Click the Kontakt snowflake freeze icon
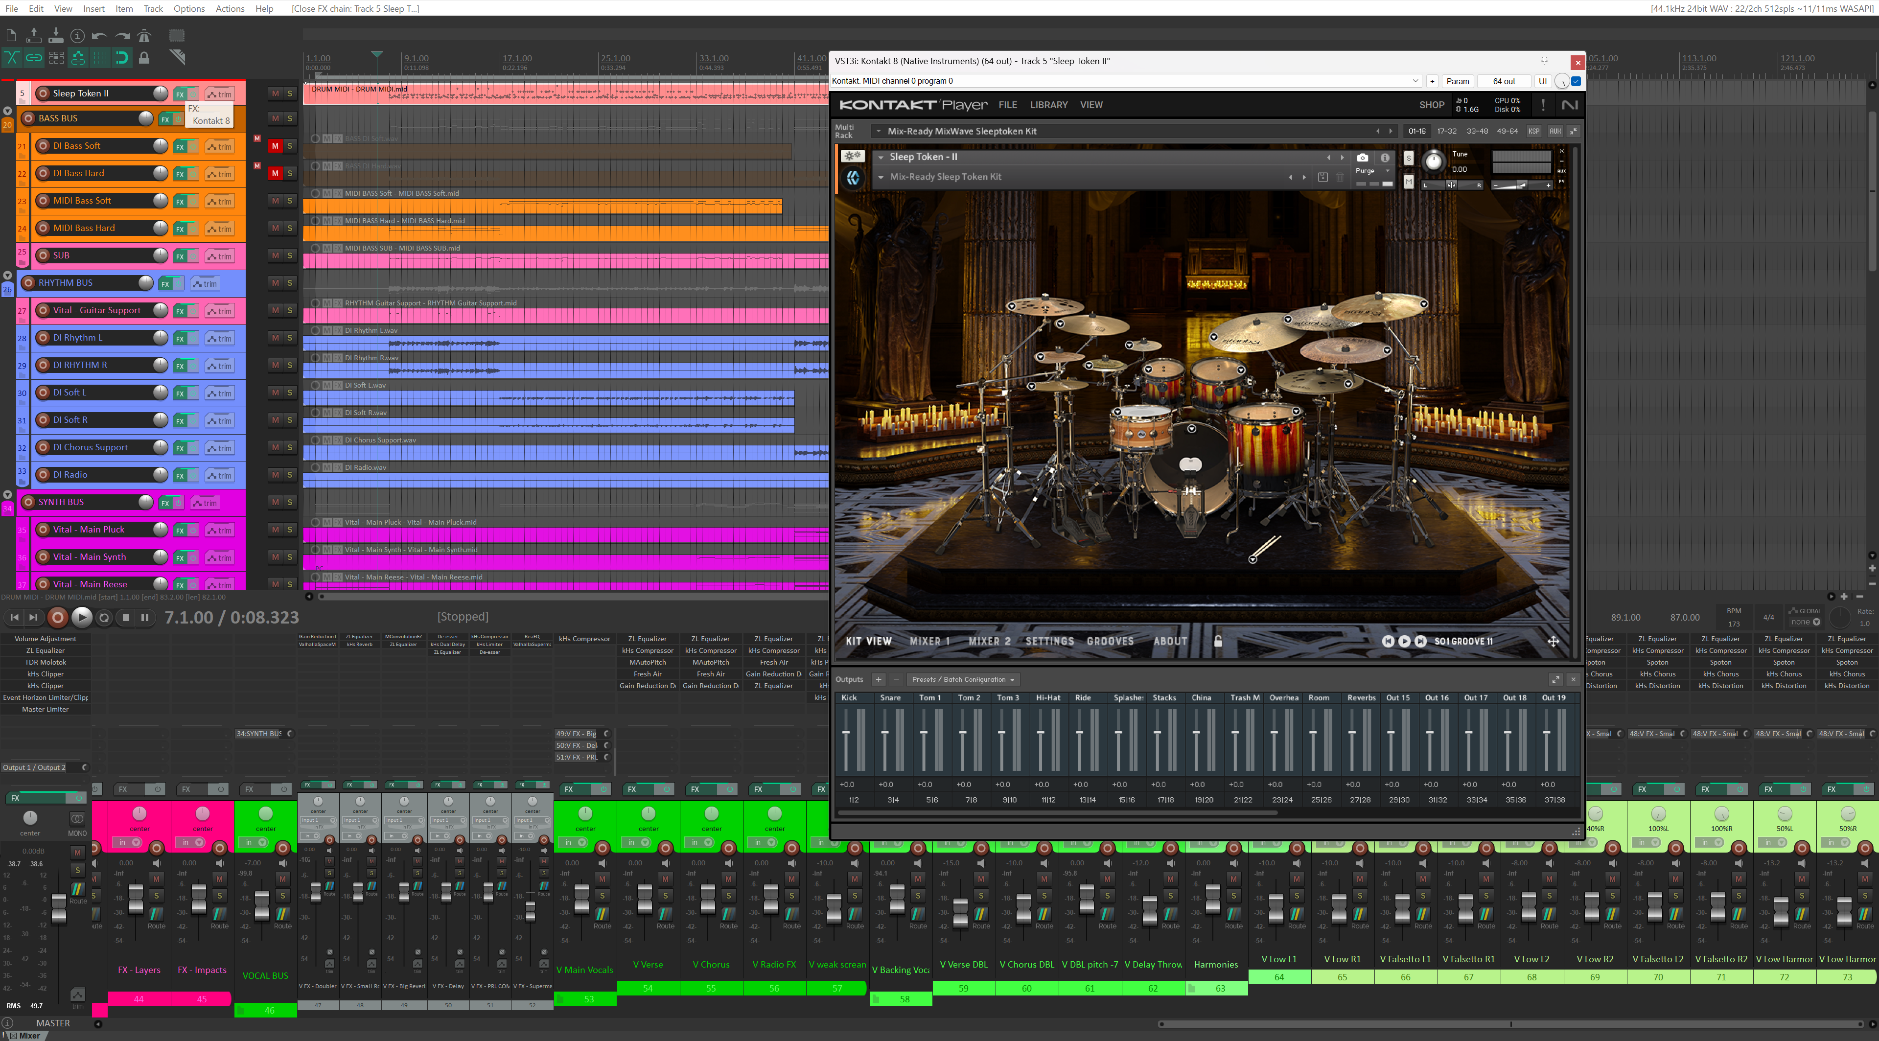This screenshot has width=1879, height=1041. [853, 156]
